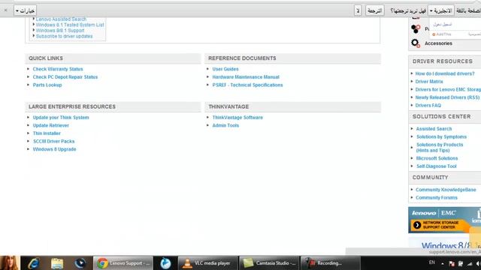Click the Accessories label in sidebar
The image size is (481, 270).
(x=438, y=43)
